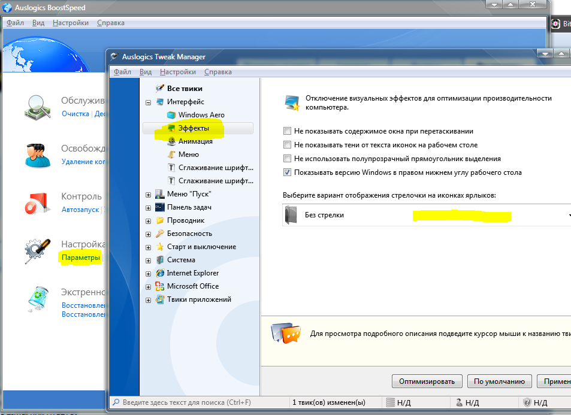Expand the Меню "Пуск" node

(x=148, y=195)
